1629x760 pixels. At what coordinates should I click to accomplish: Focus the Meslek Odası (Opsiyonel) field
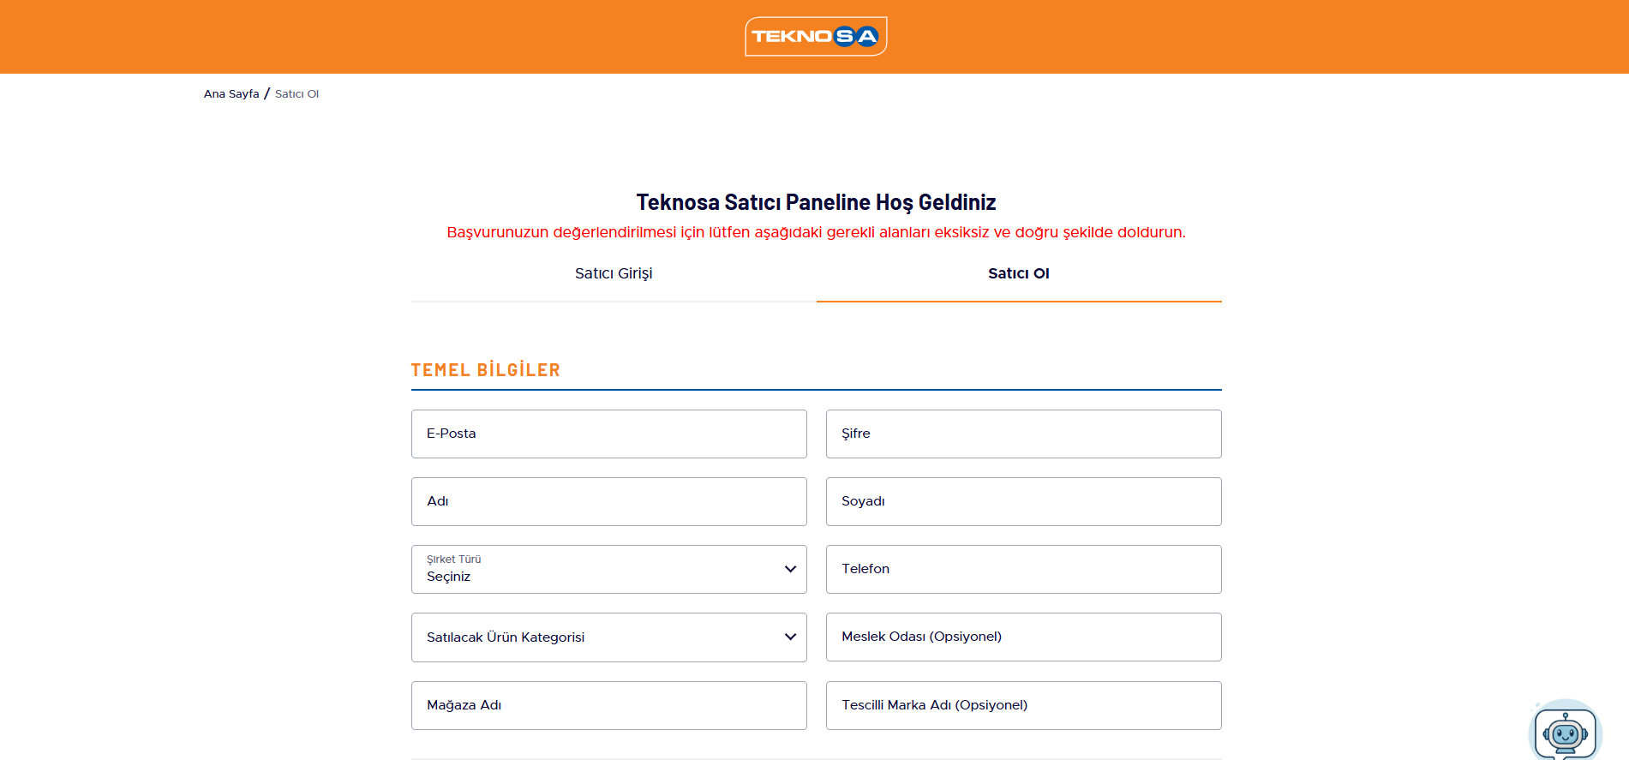(x=1023, y=637)
